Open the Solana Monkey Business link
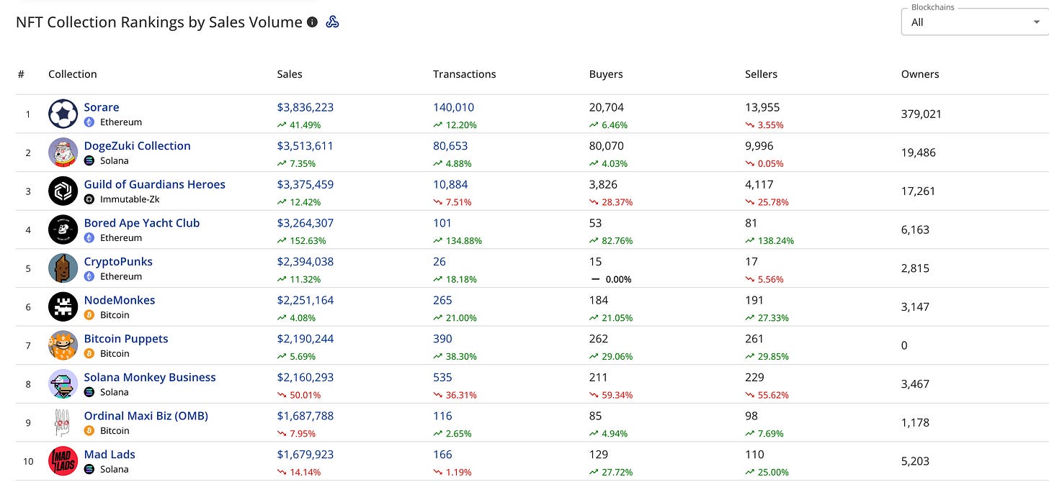 tap(150, 377)
